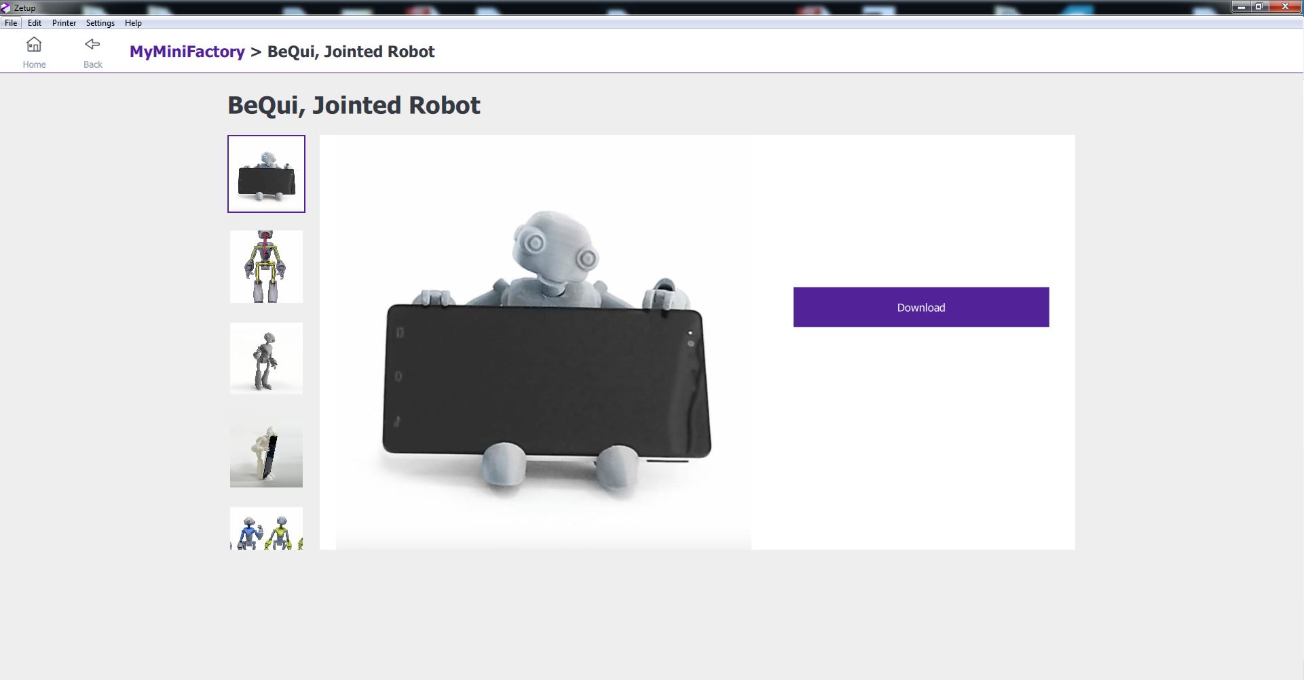
Task: Open the Settings menu
Action: click(100, 23)
